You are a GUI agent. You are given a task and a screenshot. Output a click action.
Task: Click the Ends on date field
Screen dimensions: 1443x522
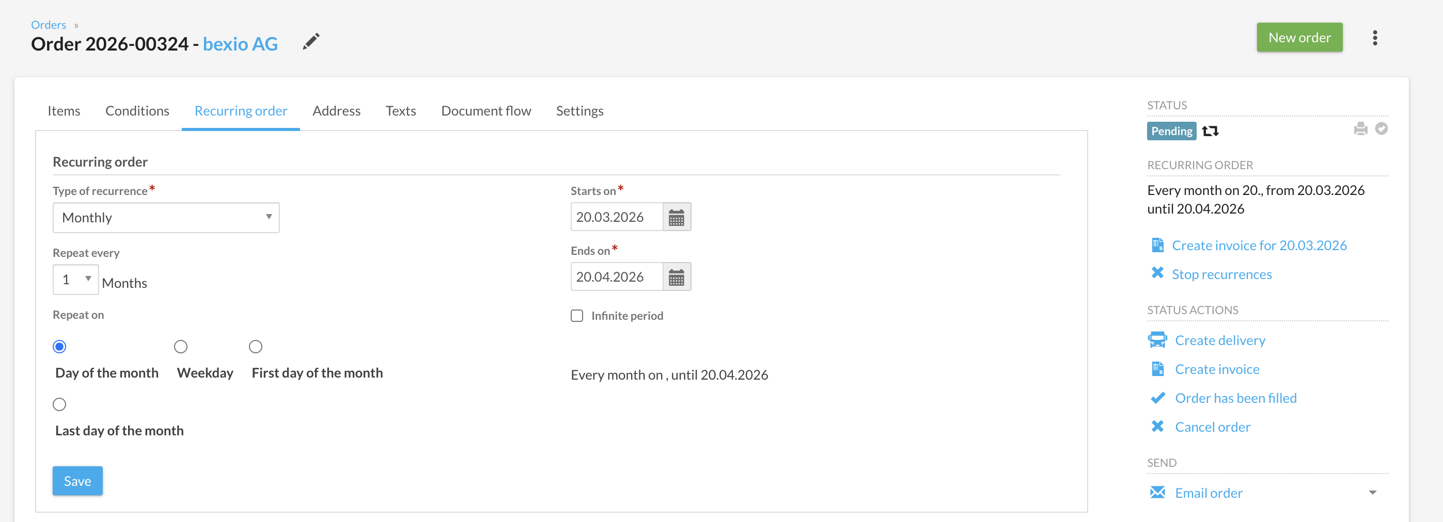(617, 277)
